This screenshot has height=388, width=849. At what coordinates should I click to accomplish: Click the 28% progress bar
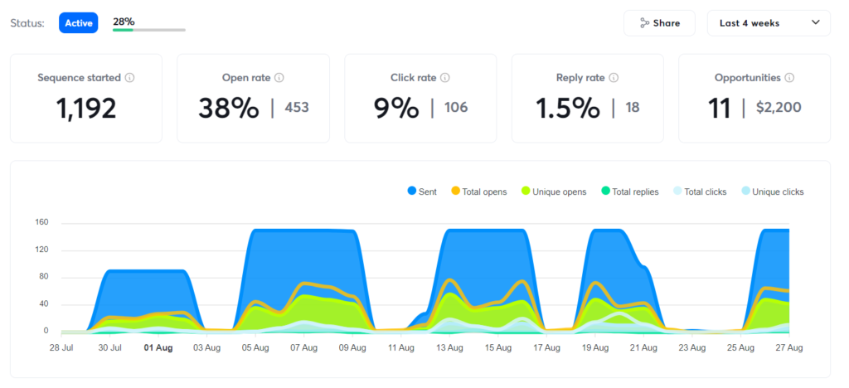(x=149, y=30)
